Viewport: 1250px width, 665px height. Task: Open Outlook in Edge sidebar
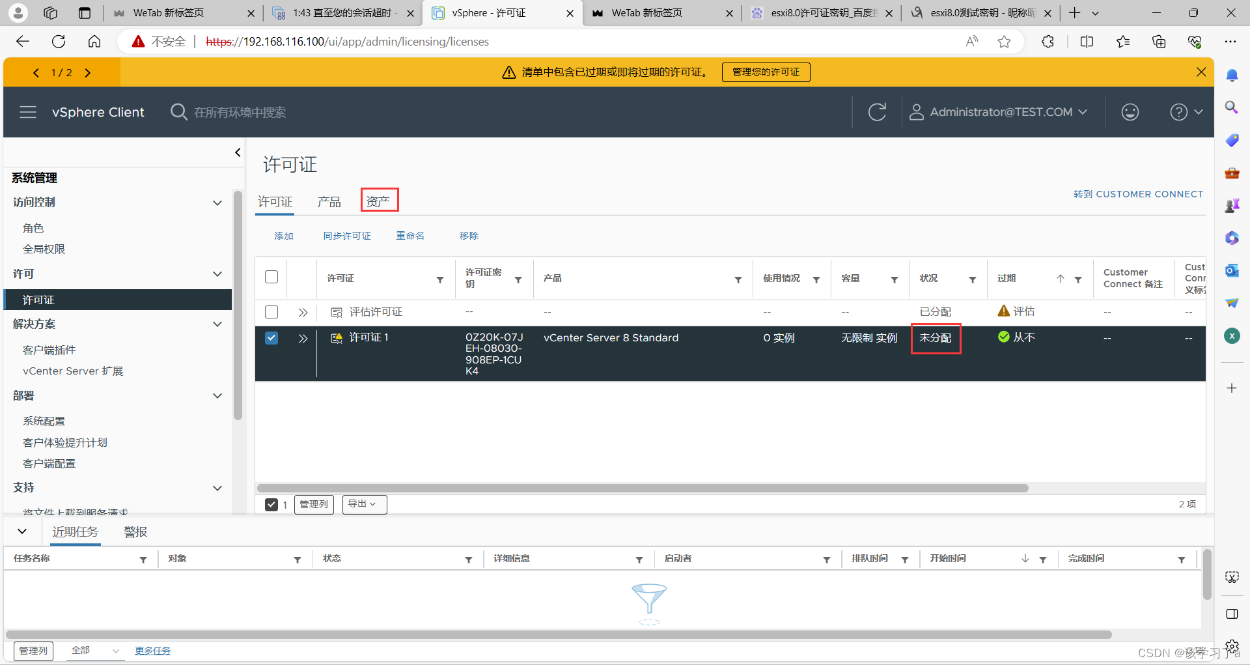(1232, 270)
